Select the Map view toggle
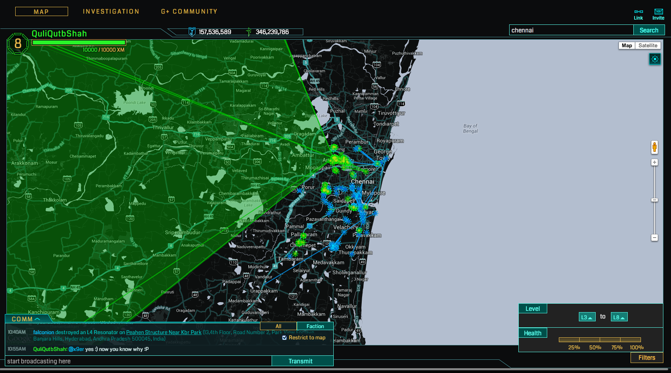This screenshot has width=671, height=373. click(627, 46)
